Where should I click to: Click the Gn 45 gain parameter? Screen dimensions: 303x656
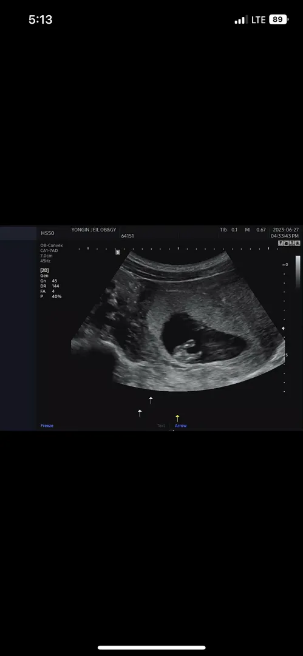[49, 281]
